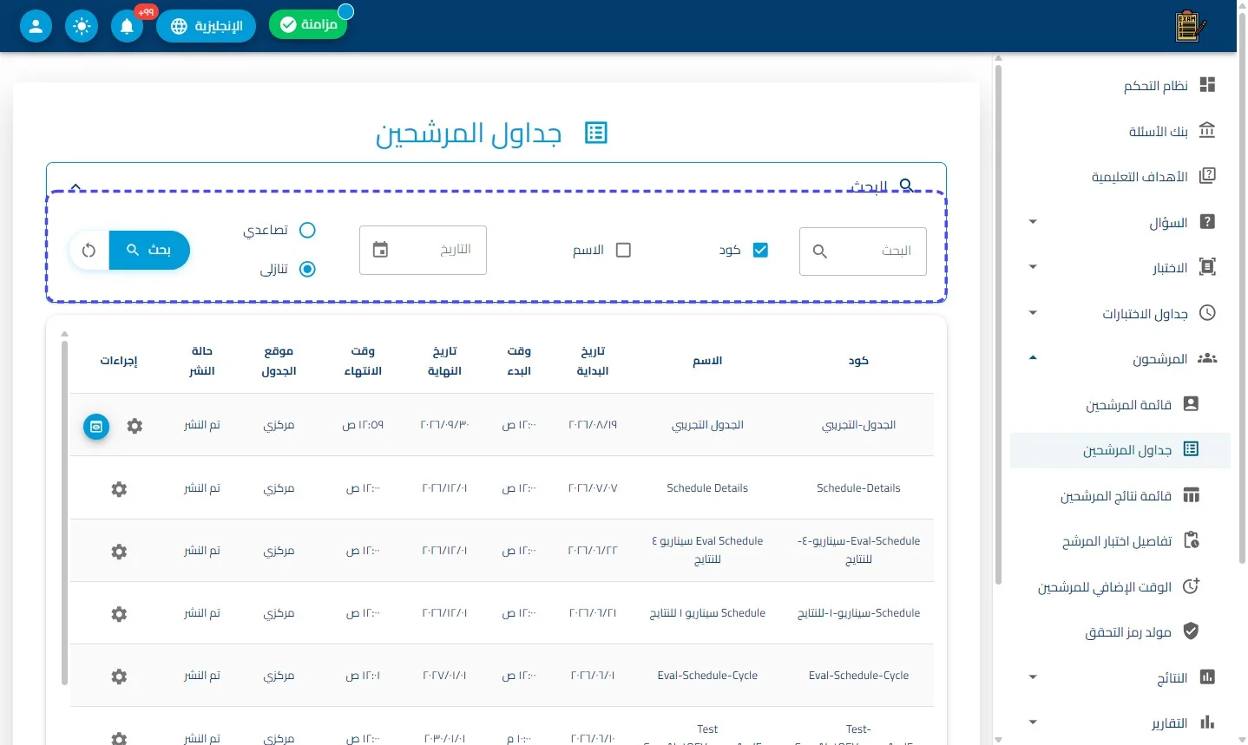Click gear icon in الجدول-التجريبي row
Screen dimensions: 1248x745
point(135,426)
